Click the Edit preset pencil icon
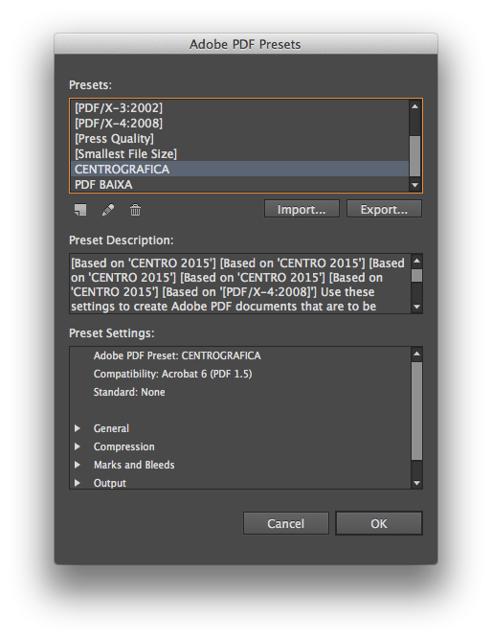Screen dimensions: 492x640 pyautogui.click(x=108, y=210)
